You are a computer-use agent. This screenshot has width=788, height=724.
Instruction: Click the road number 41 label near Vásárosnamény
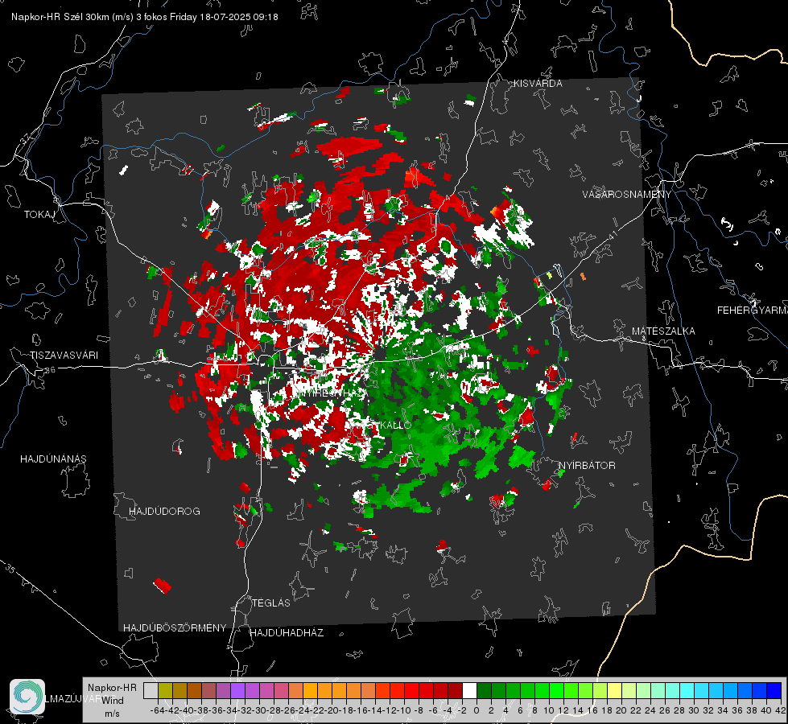coord(613,236)
